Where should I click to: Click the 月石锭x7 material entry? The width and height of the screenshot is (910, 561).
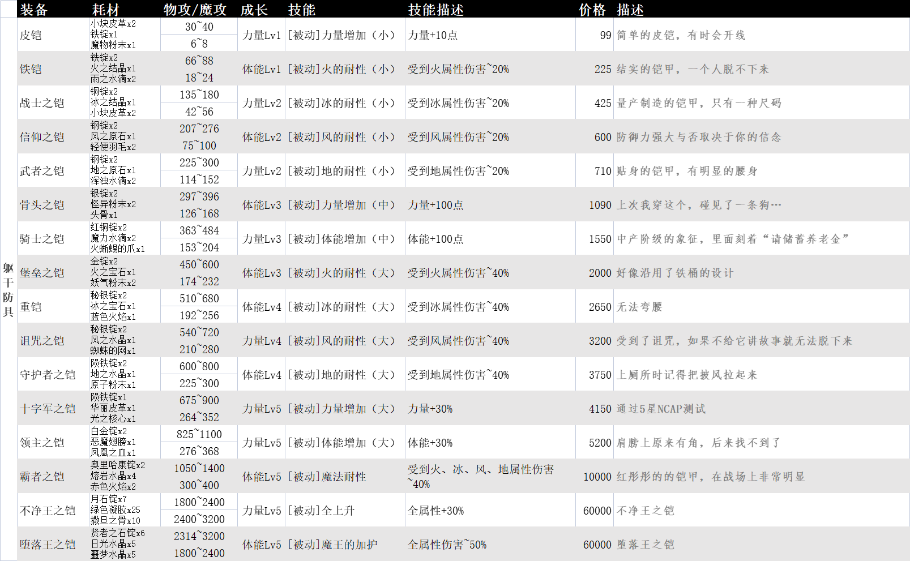pyautogui.click(x=109, y=499)
